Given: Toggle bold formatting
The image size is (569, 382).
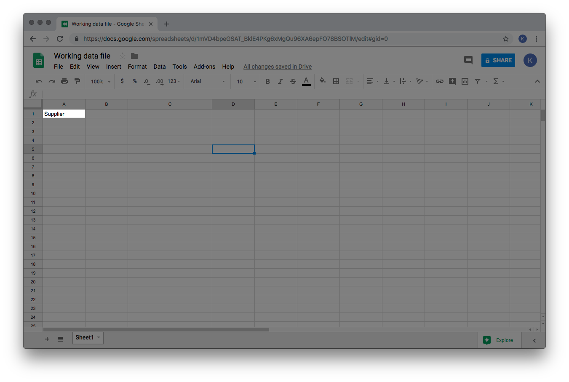Looking at the screenshot, I should click(267, 81).
